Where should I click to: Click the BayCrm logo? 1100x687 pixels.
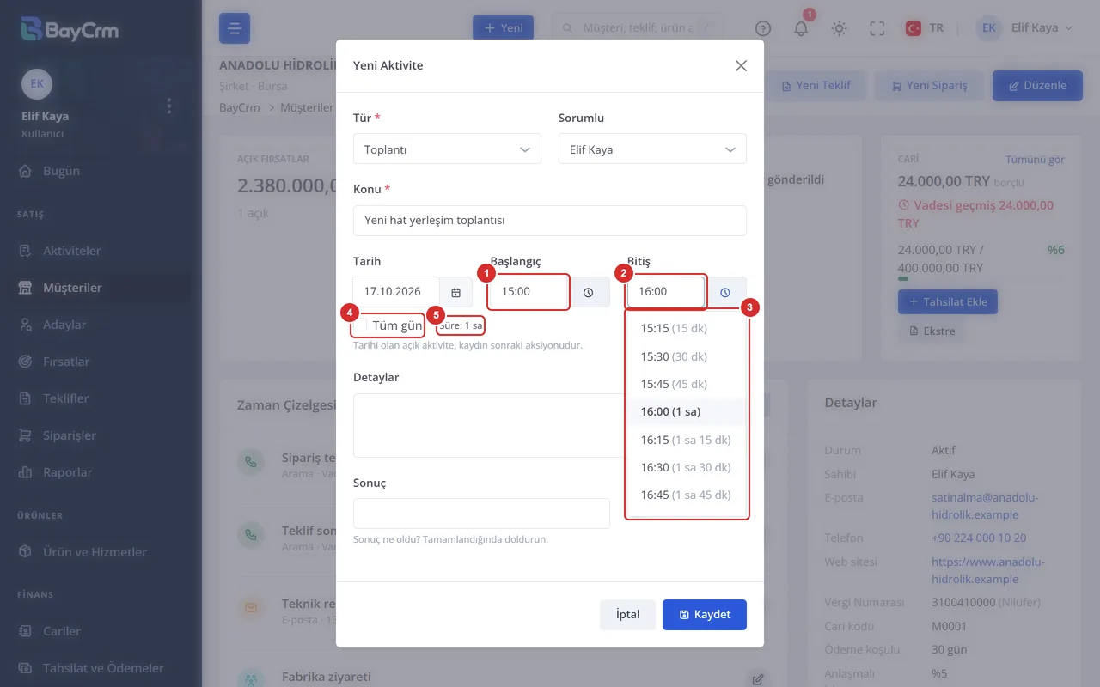coord(70,30)
